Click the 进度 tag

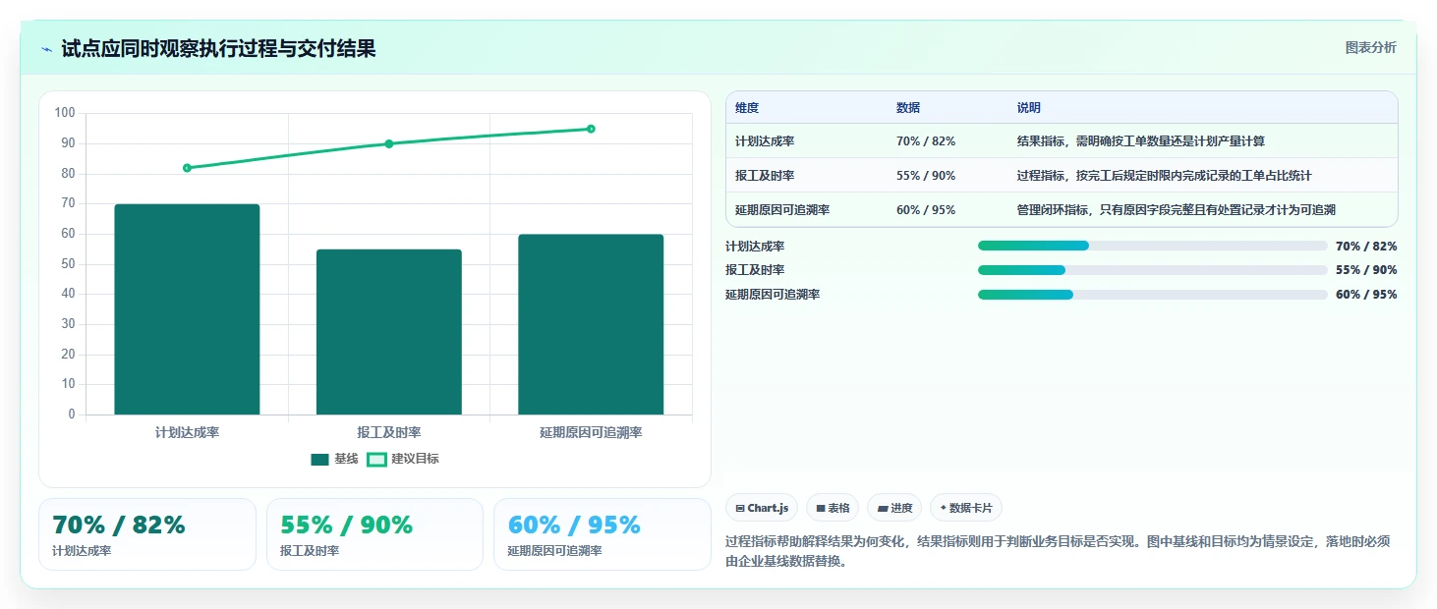(x=894, y=508)
